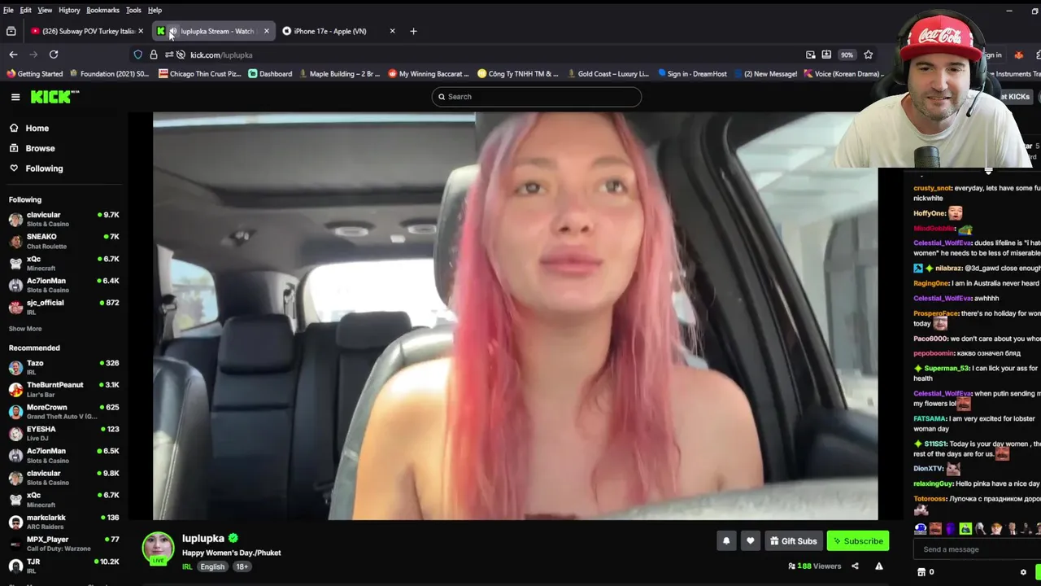This screenshot has height=586, width=1041.
Task: Click the luplupka channel name
Action: tap(203, 538)
